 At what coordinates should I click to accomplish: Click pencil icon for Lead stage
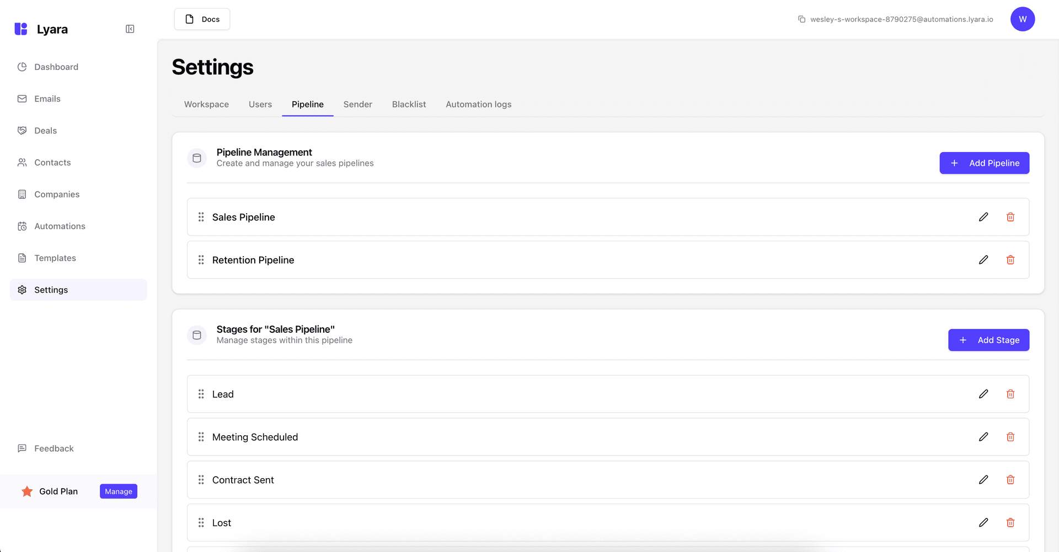coord(983,394)
